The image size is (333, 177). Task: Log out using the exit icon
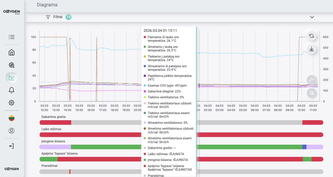click(11, 146)
